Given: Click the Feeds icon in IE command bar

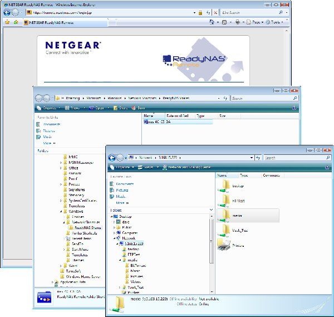Looking at the screenshot, I should pyautogui.click(x=224, y=22).
